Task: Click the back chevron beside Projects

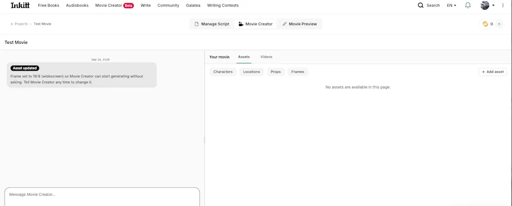Action: point(12,24)
